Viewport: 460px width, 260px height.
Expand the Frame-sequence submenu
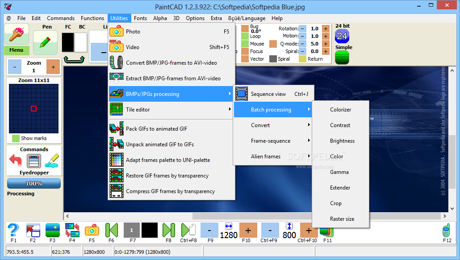(x=273, y=141)
